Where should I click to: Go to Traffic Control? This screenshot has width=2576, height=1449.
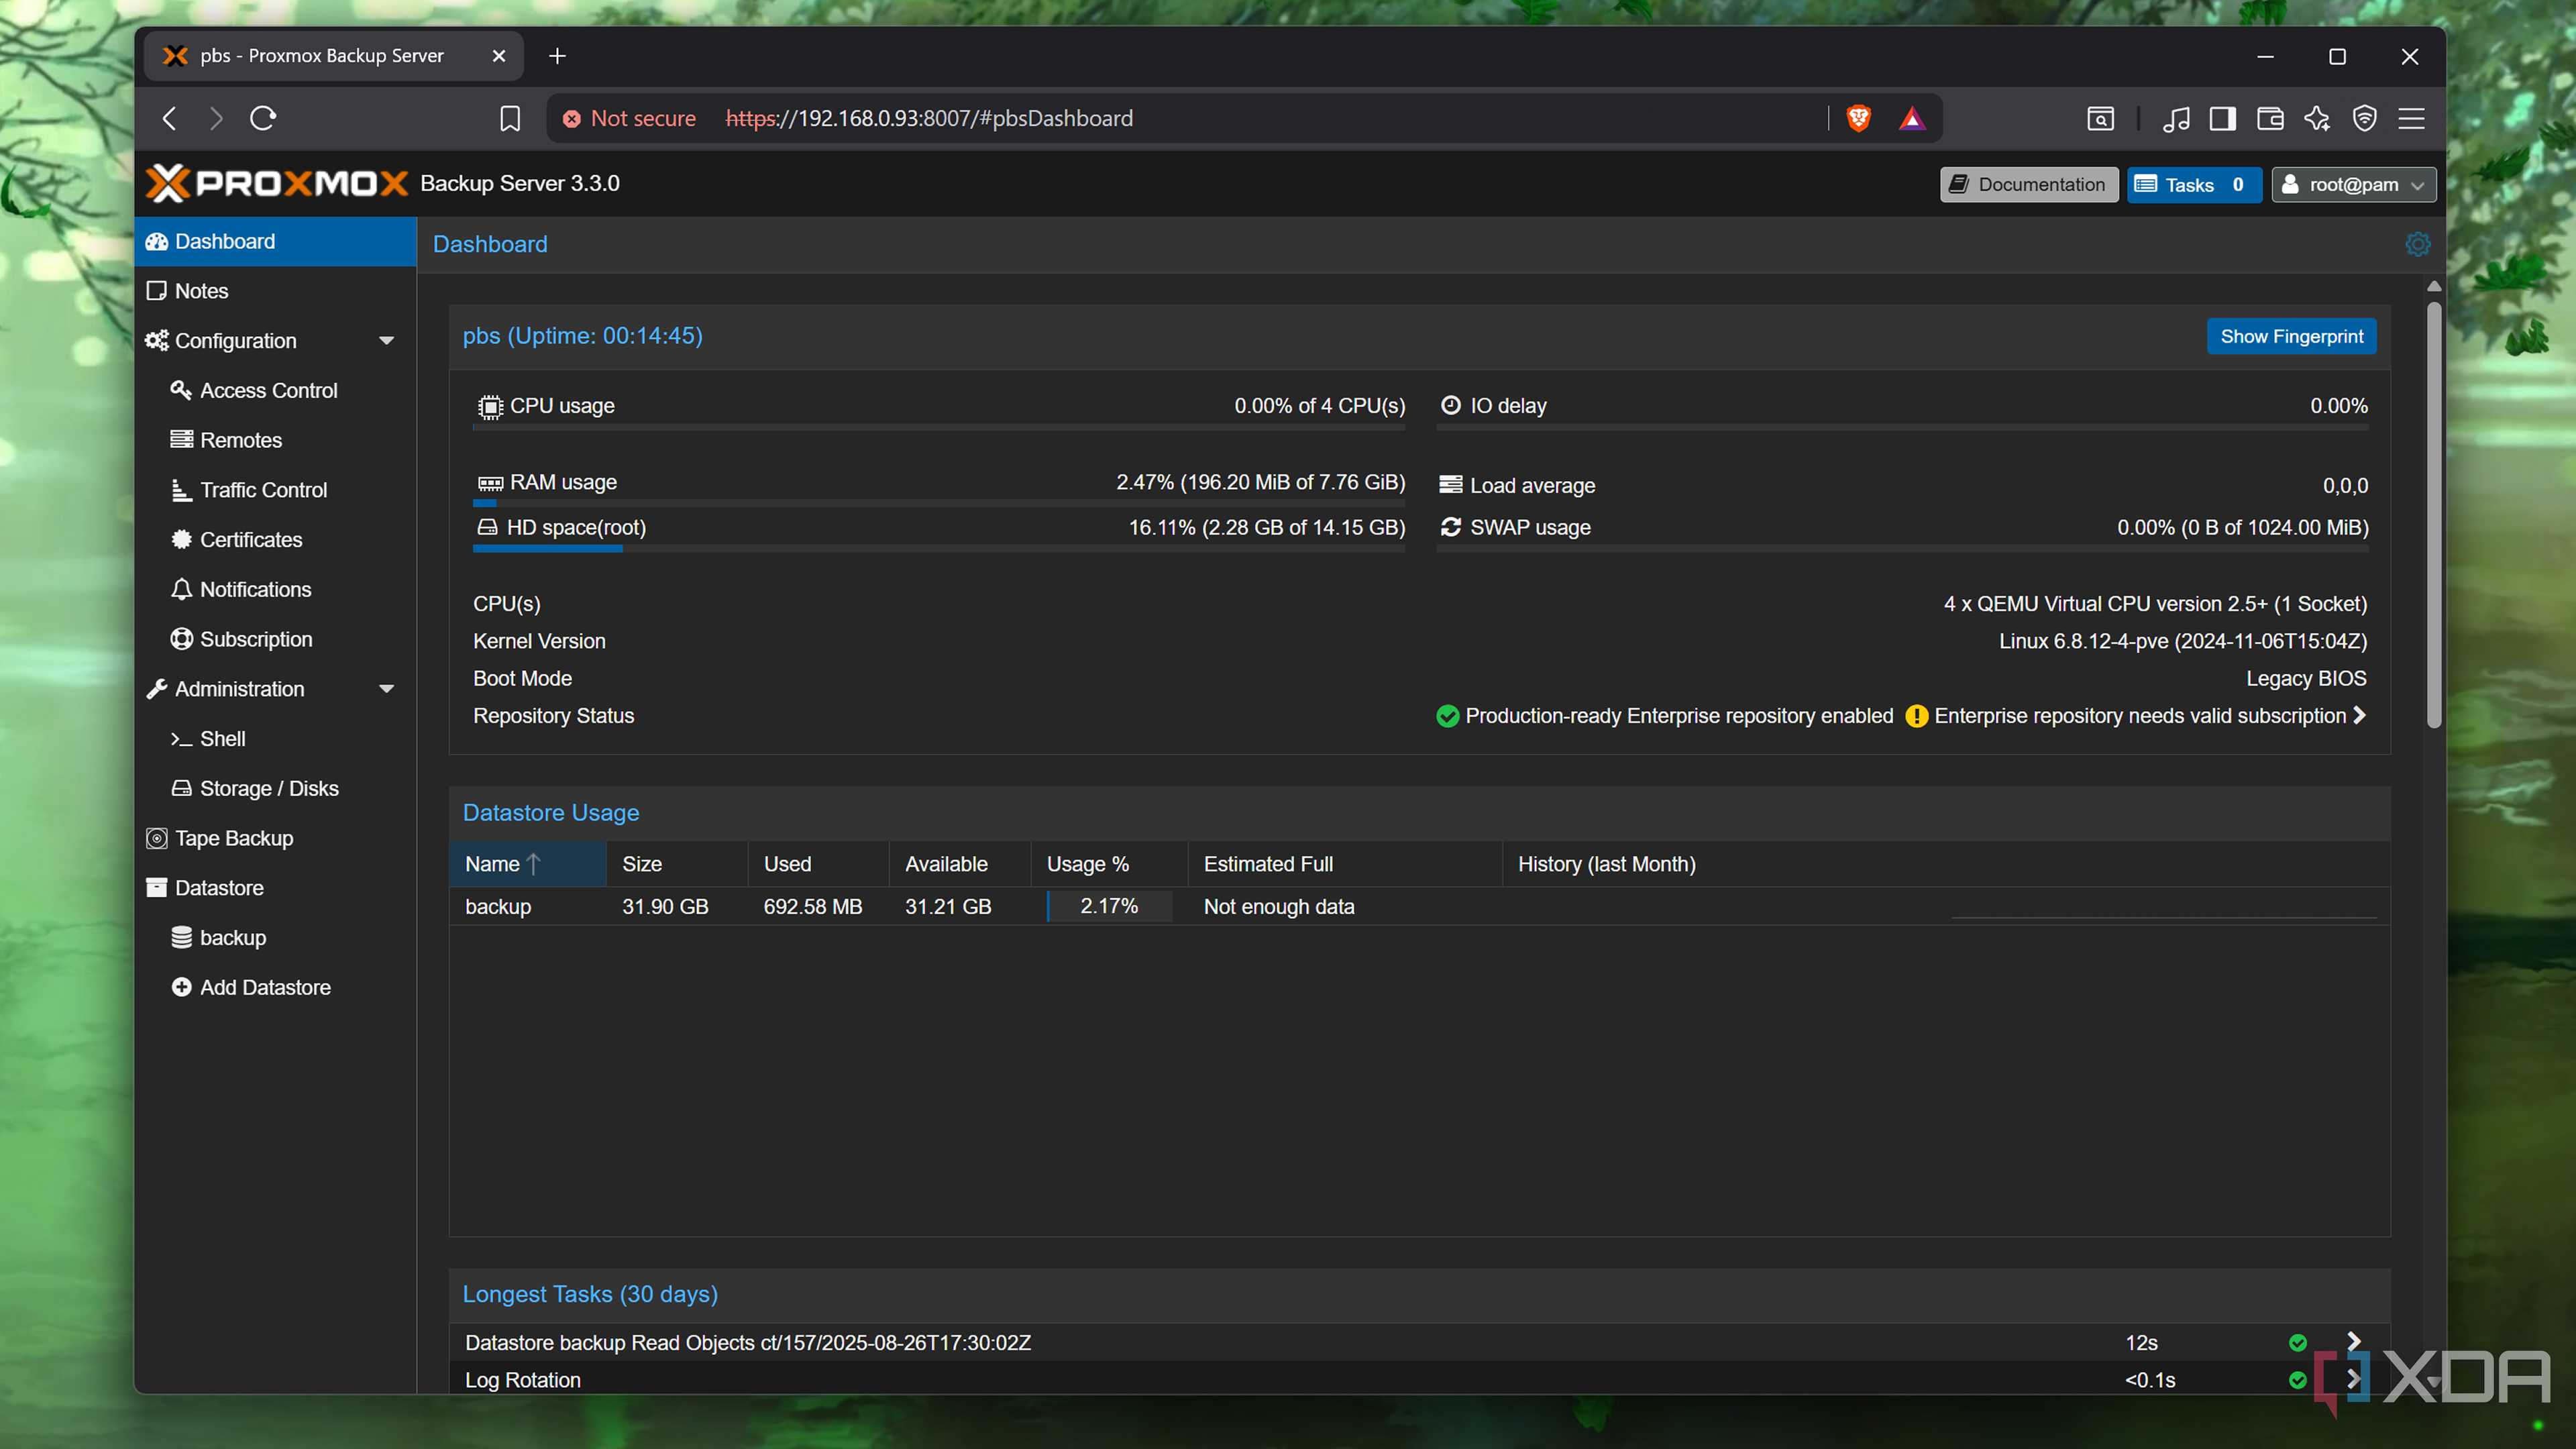click(275, 490)
